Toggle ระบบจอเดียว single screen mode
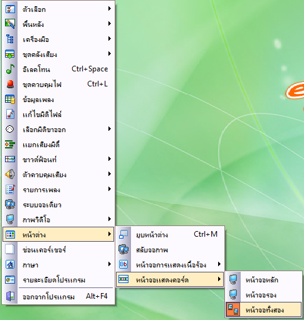 coord(58,204)
